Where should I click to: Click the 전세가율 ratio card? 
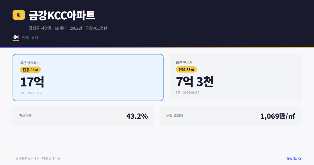[83, 115]
